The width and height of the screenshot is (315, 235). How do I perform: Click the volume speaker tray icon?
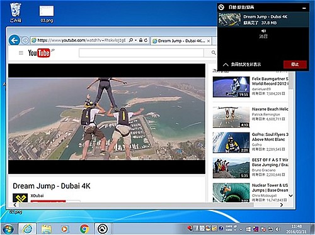click(x=278, y=229)
